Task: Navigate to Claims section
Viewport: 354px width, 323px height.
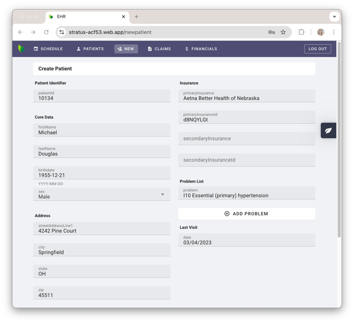Action: [x=159, y=49]
